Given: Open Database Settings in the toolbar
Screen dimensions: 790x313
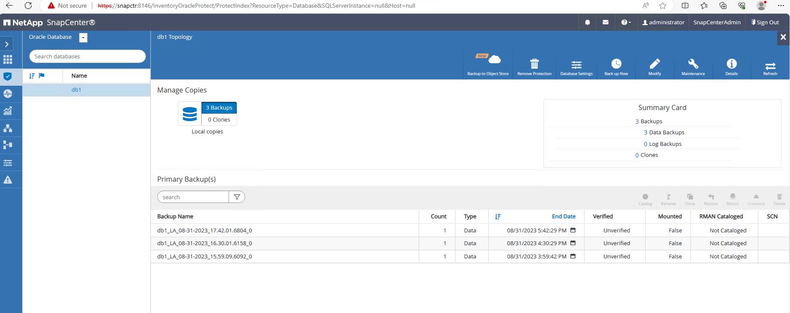Looking at the screenshot, I should (576, 64).
